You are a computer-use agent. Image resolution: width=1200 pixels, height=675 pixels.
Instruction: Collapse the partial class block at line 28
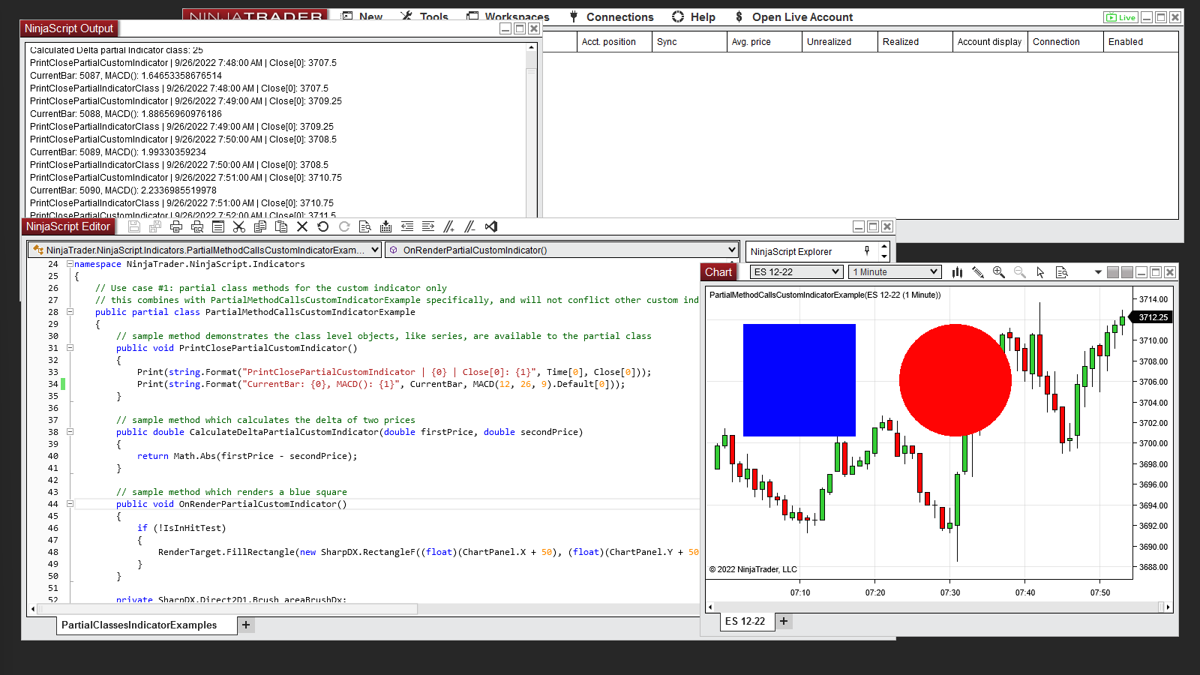tap(70, 312)
